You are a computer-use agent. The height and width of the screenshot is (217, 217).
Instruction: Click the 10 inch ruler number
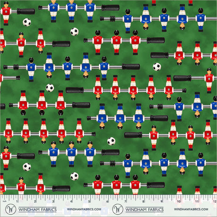(179, 201)
